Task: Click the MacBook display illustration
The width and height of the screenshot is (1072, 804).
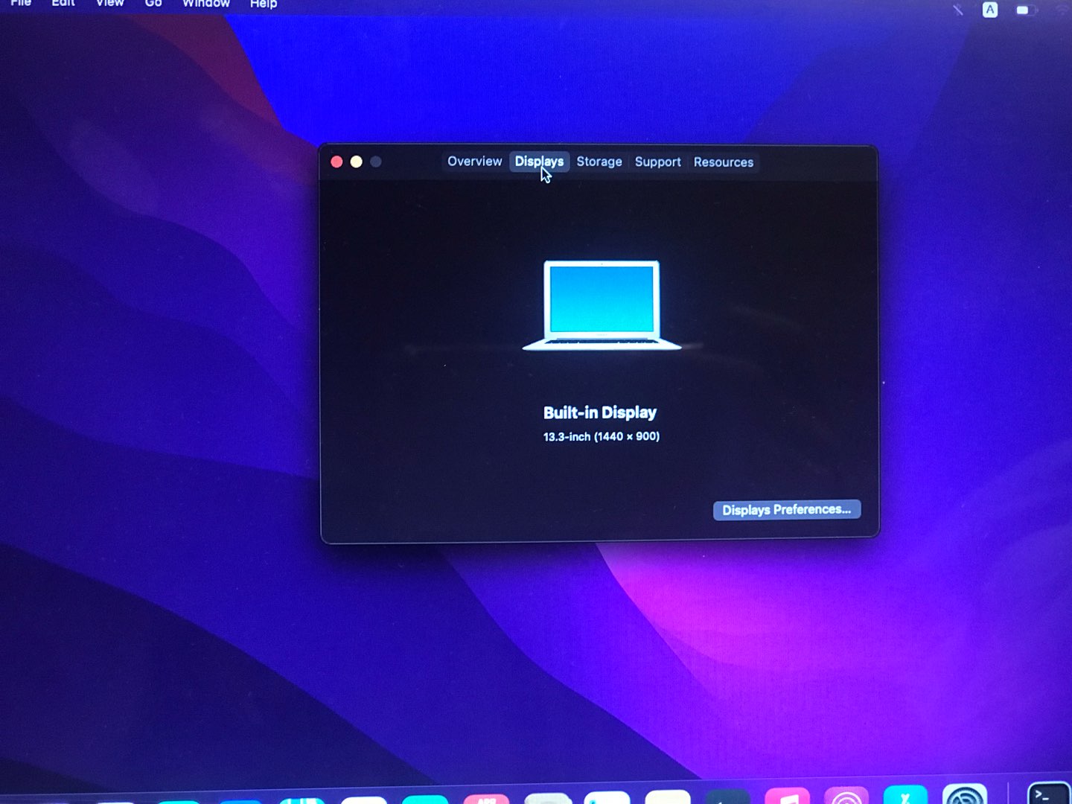Action: tap(602, 305)
